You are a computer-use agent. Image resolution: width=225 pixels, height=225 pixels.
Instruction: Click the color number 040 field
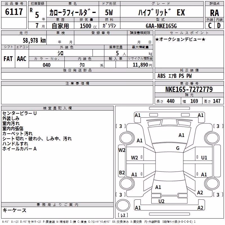pyautogui.click(x=47, y=65)
